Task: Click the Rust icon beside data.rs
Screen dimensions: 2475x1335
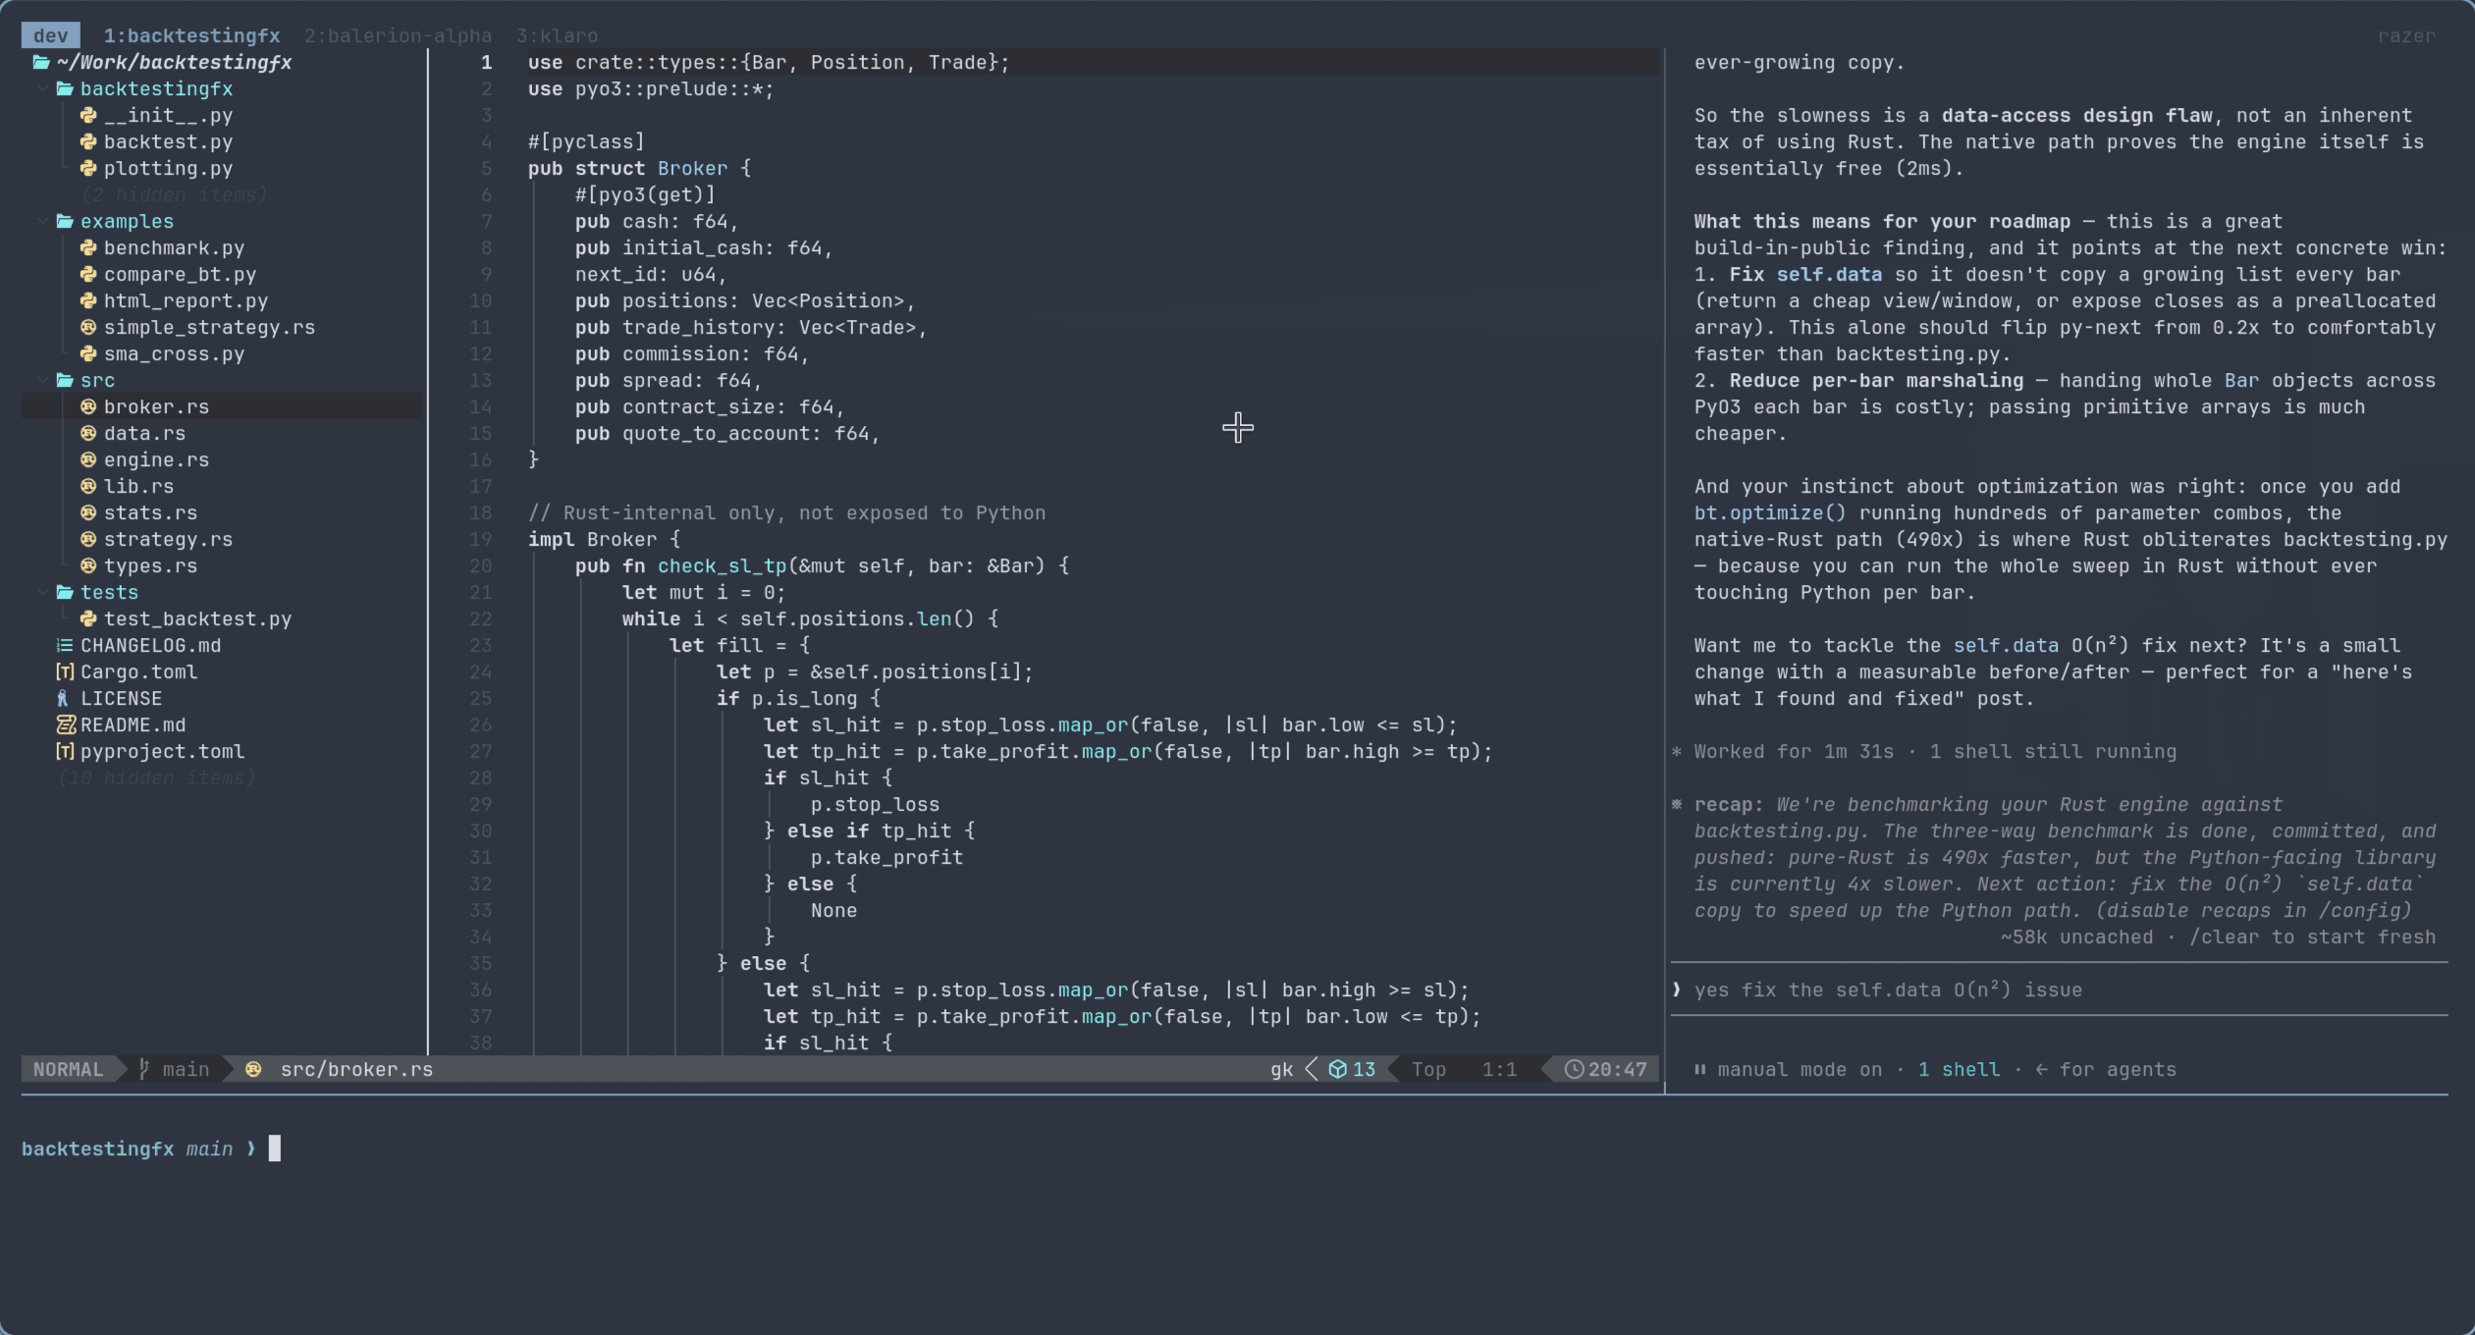Action: (88, 433)
